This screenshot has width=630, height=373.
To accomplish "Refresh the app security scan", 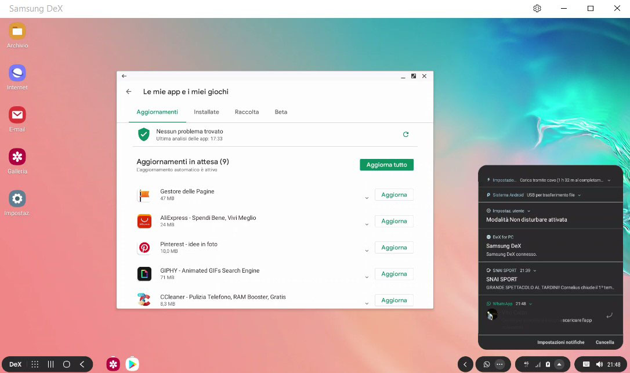I will [406, 134].
